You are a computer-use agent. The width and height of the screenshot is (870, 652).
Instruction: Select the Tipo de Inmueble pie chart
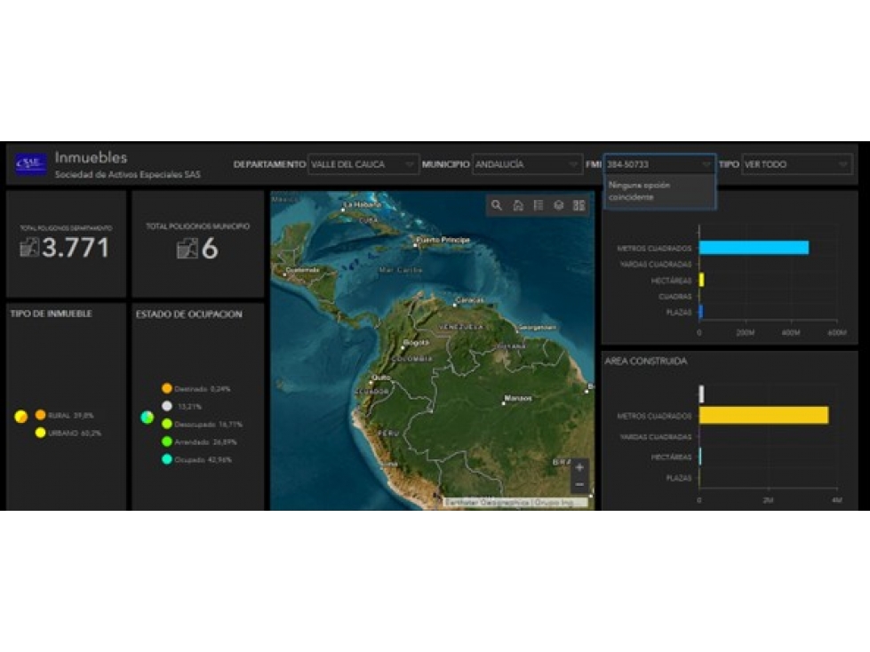pos(21,417)
